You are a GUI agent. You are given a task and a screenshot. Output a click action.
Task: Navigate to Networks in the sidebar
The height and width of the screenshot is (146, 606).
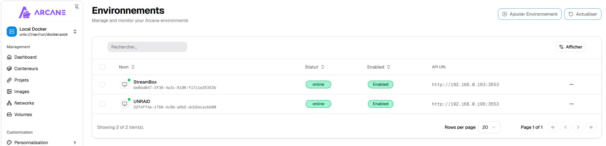24,103
